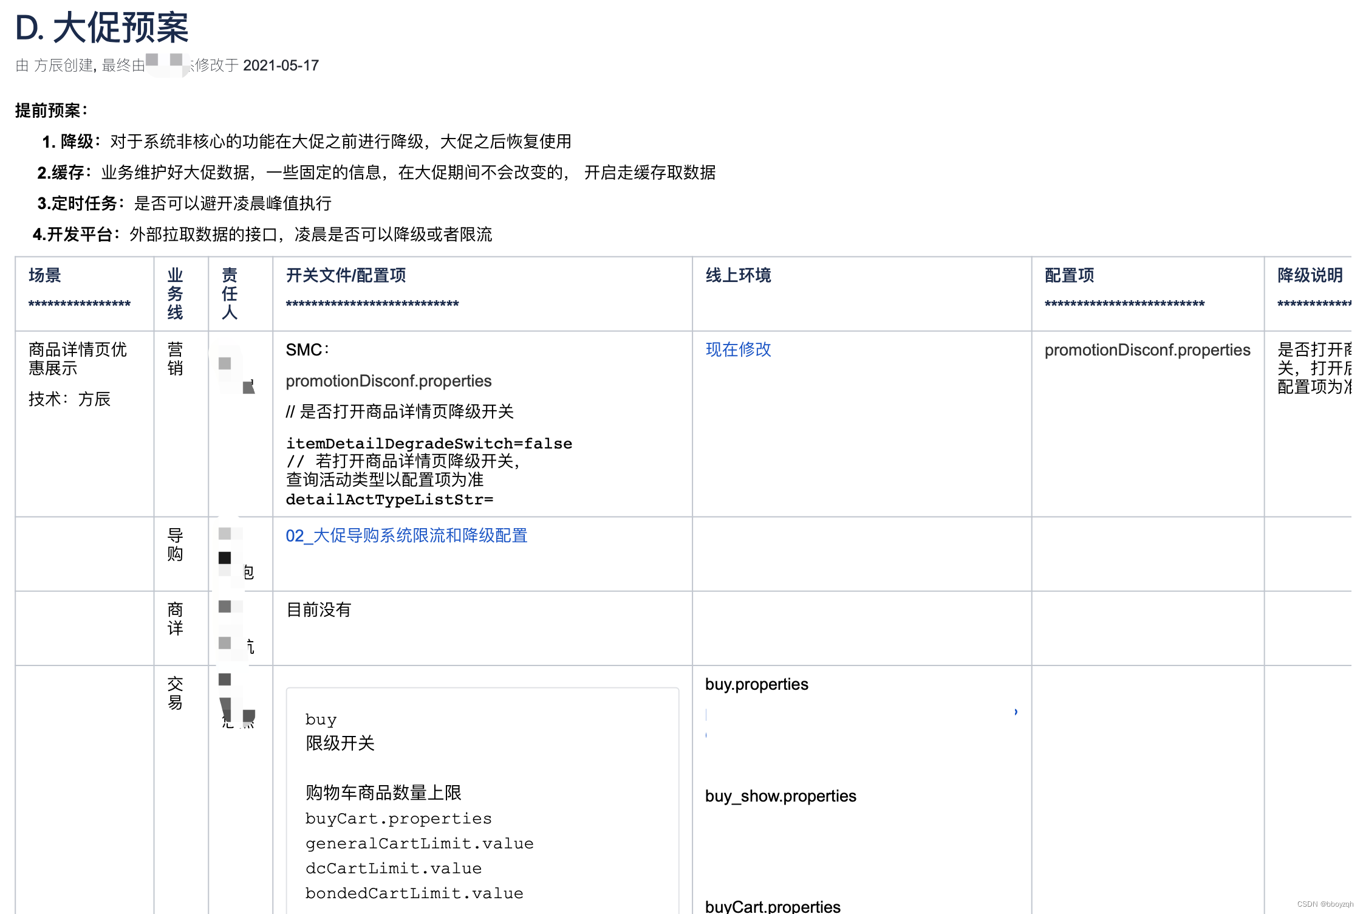This screenshot has width=1363, height=914.
Task: Click the 配置项 column header
Action: [x=1069, y=275]
